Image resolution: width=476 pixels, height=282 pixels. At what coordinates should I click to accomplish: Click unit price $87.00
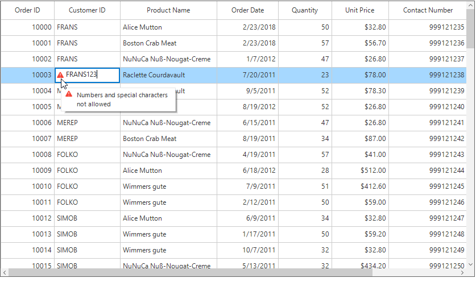(360, 139)
